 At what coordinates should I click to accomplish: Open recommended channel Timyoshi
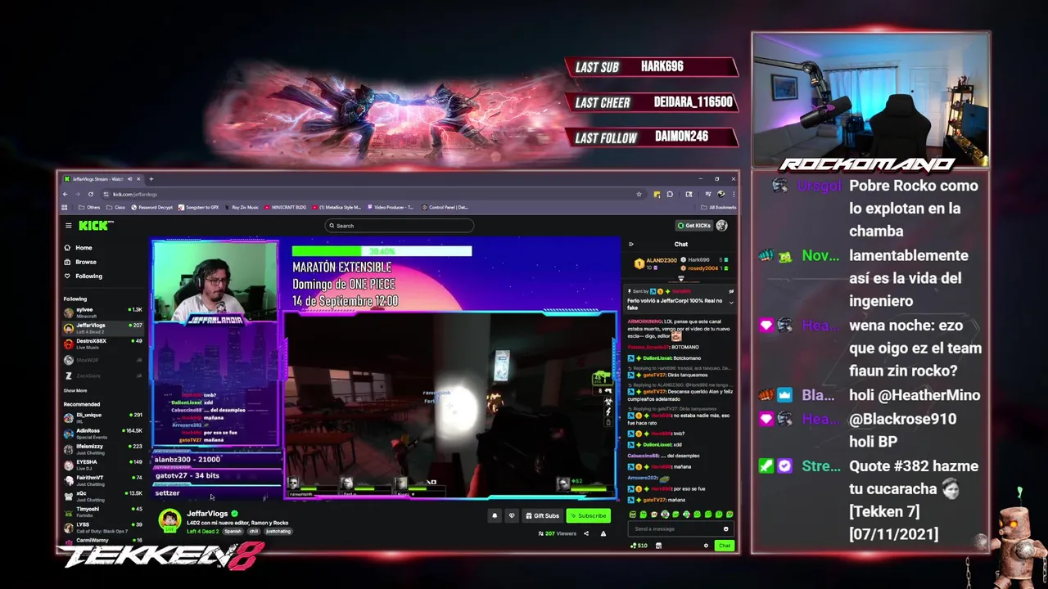103,511
